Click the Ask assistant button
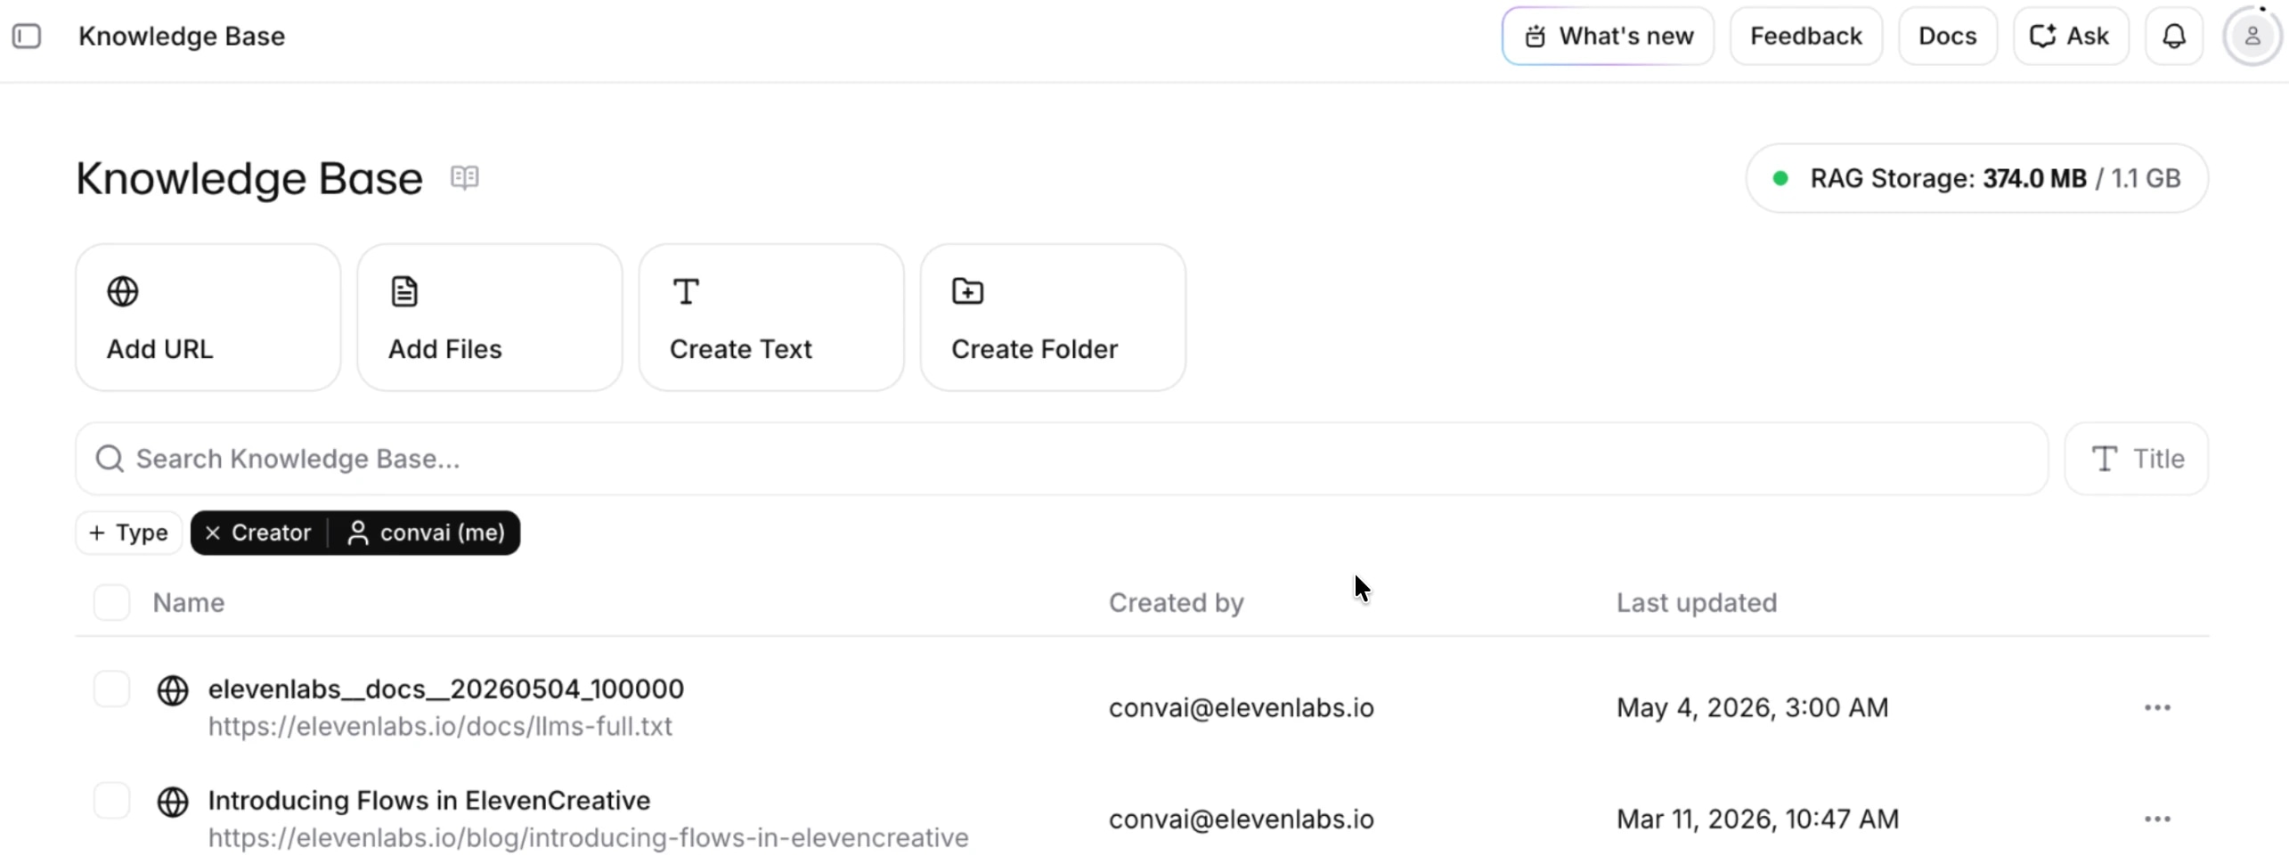The image size is (2289, 864). (x=2070, y=37)
